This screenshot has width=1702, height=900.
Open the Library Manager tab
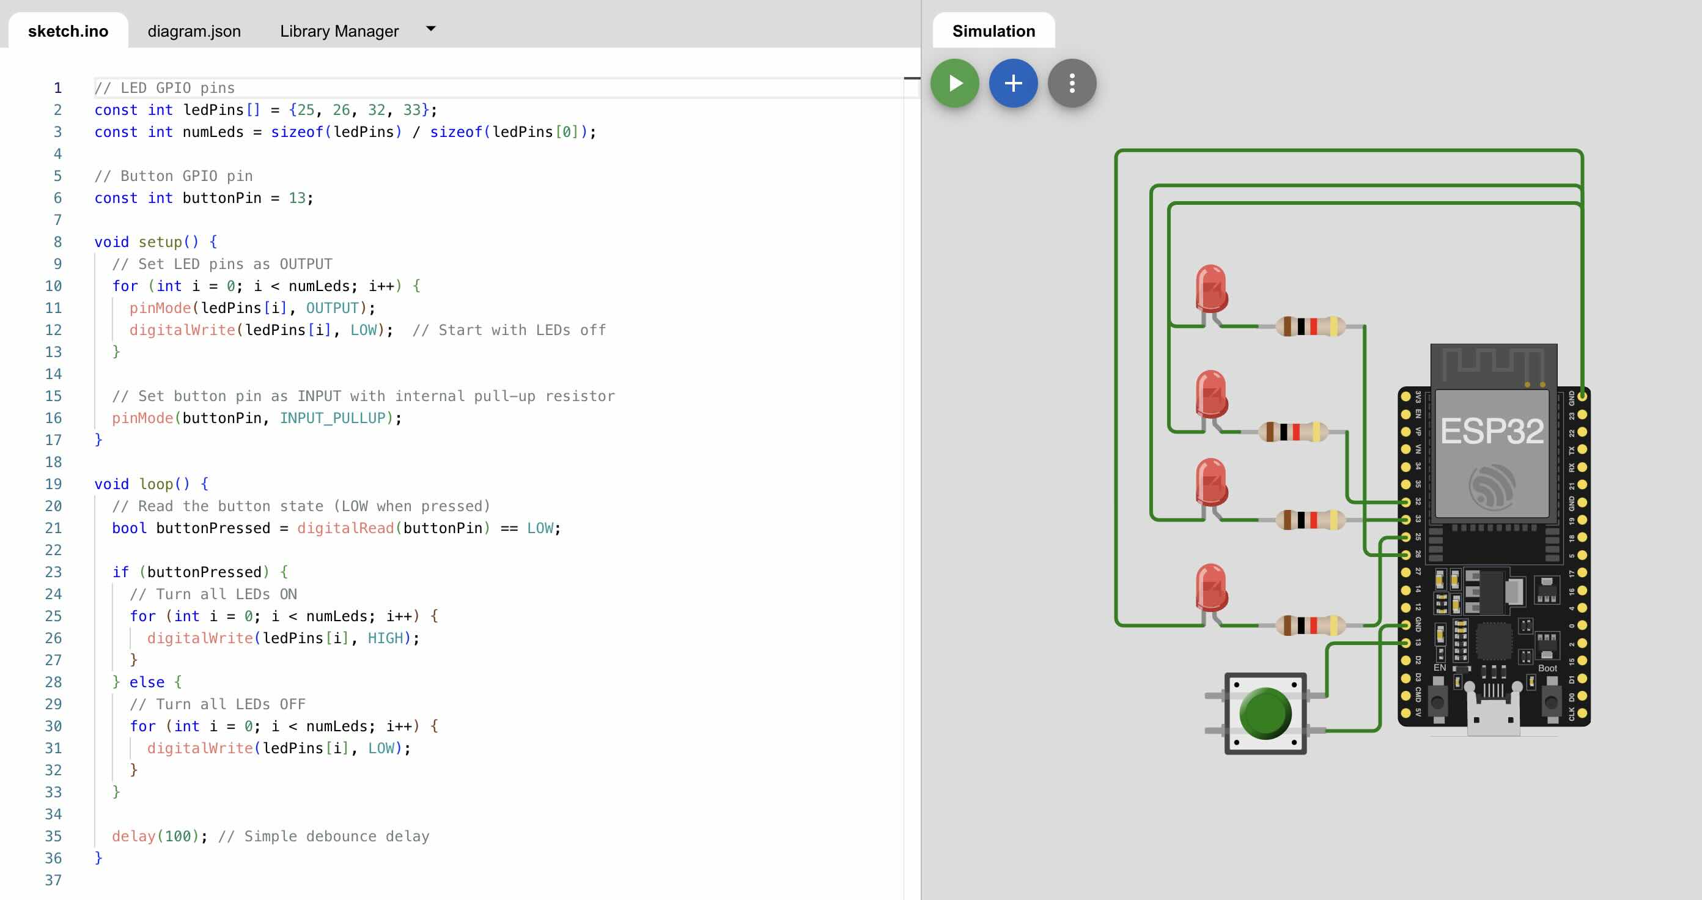pyautogui.click(x=339, y=31)
